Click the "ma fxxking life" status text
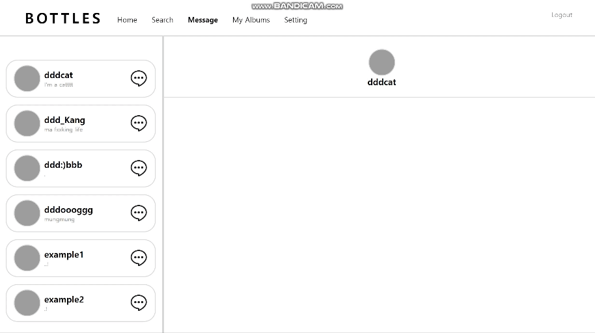595x333 pixels. tap(63, 129)
